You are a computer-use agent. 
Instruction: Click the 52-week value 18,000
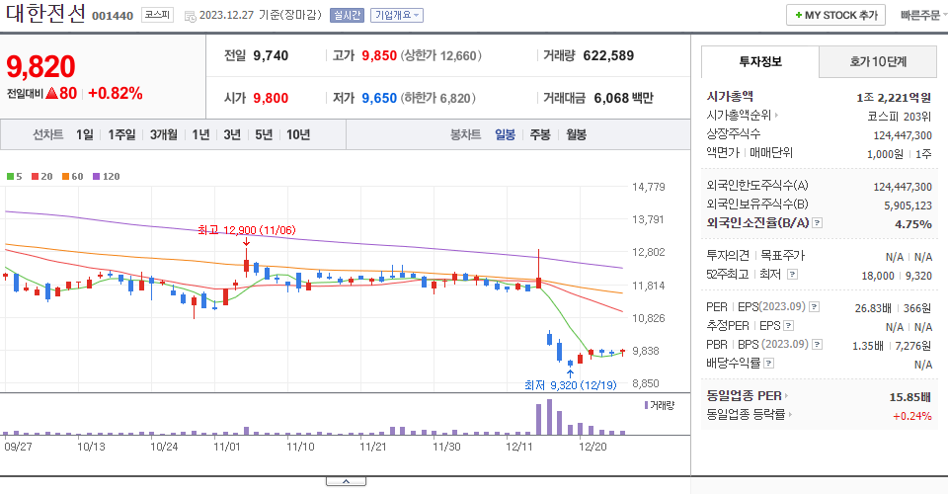[878, 276]
